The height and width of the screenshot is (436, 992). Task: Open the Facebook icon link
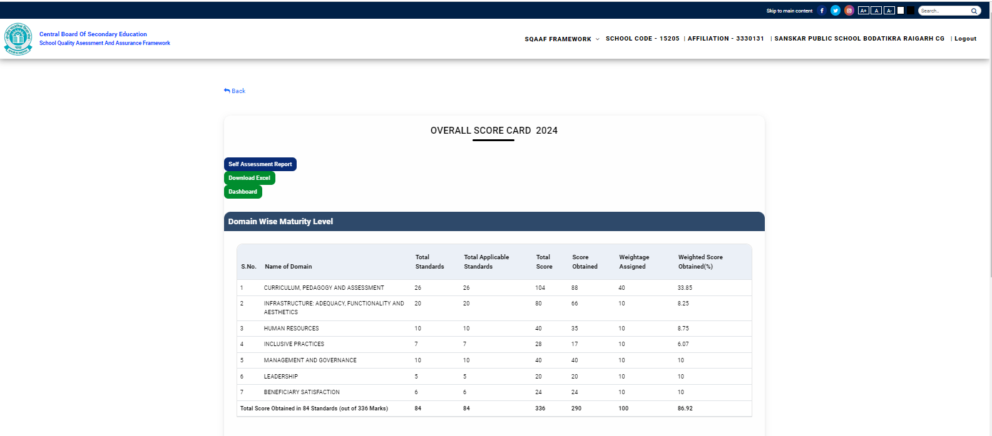tap(822, 11)
